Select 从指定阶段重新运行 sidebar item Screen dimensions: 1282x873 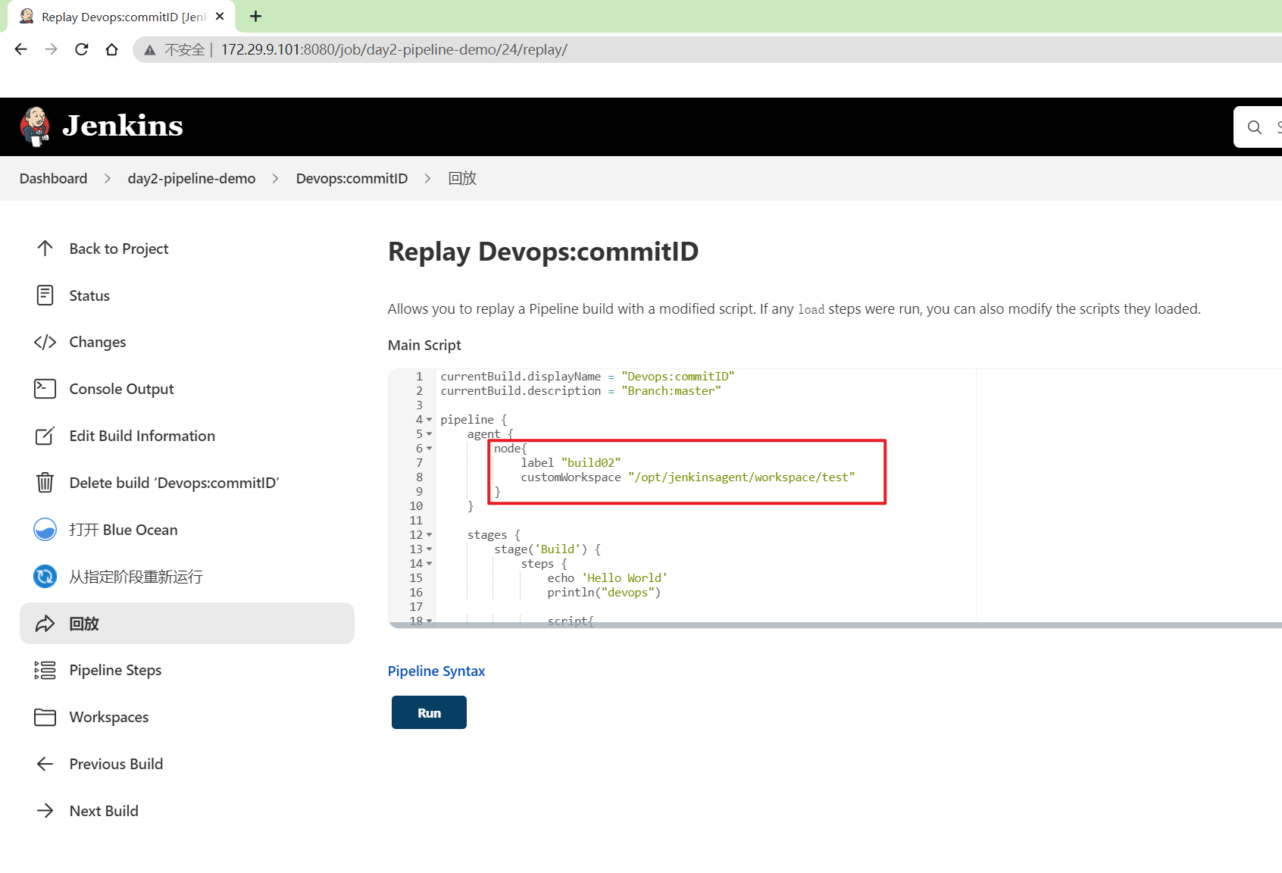(x=187, y=577)
